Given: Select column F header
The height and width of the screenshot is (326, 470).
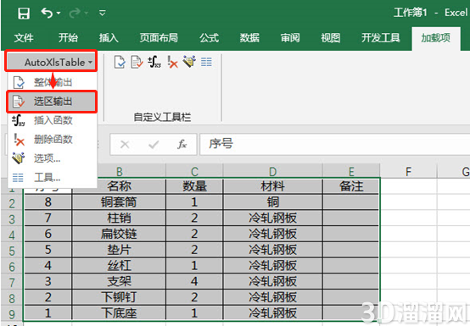Looking at the screenshot, I should 408,171.
